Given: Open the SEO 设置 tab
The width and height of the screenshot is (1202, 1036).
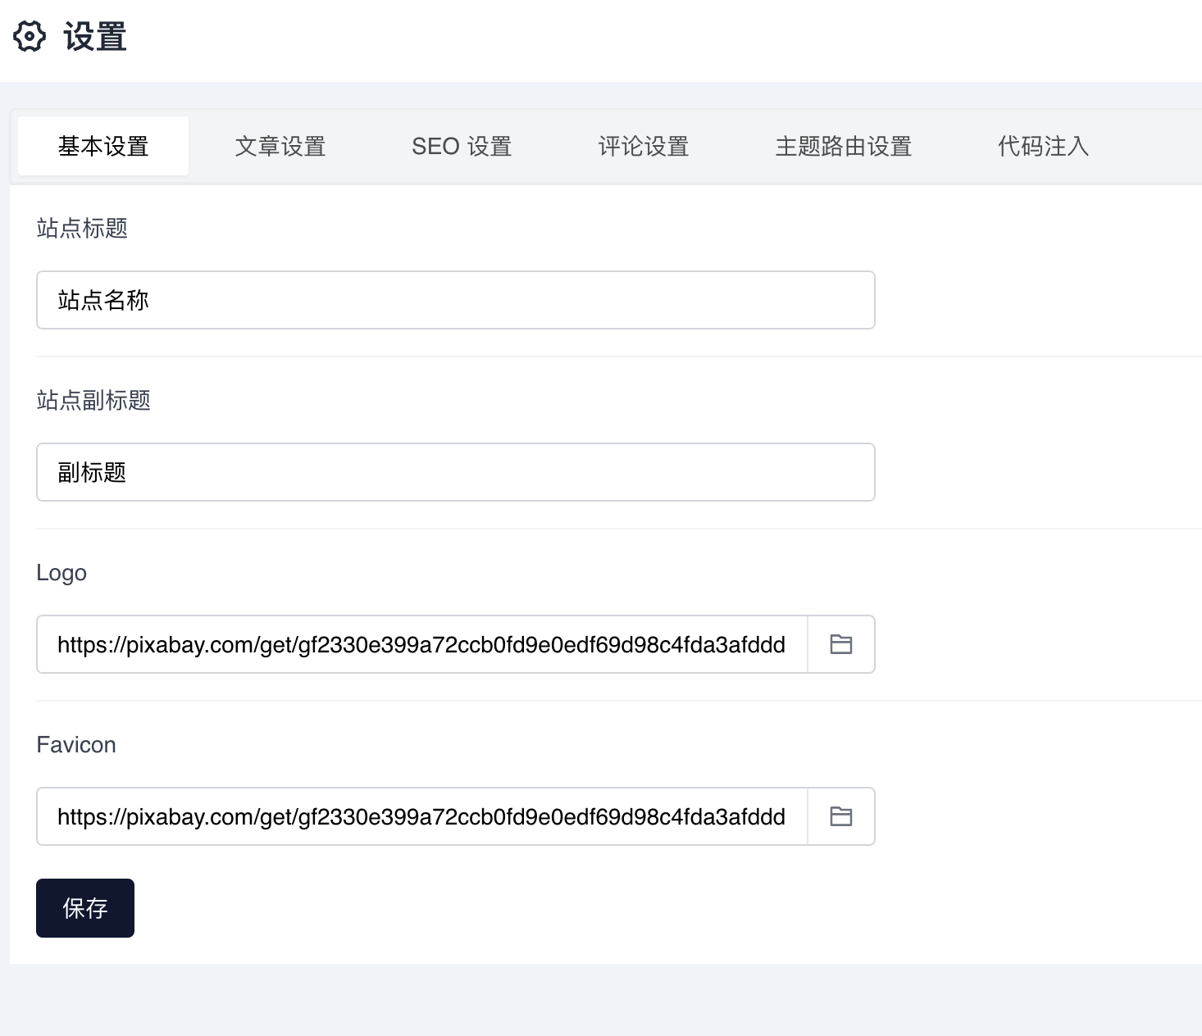Looking at the screenshot, I should click(x=462, y=146).
